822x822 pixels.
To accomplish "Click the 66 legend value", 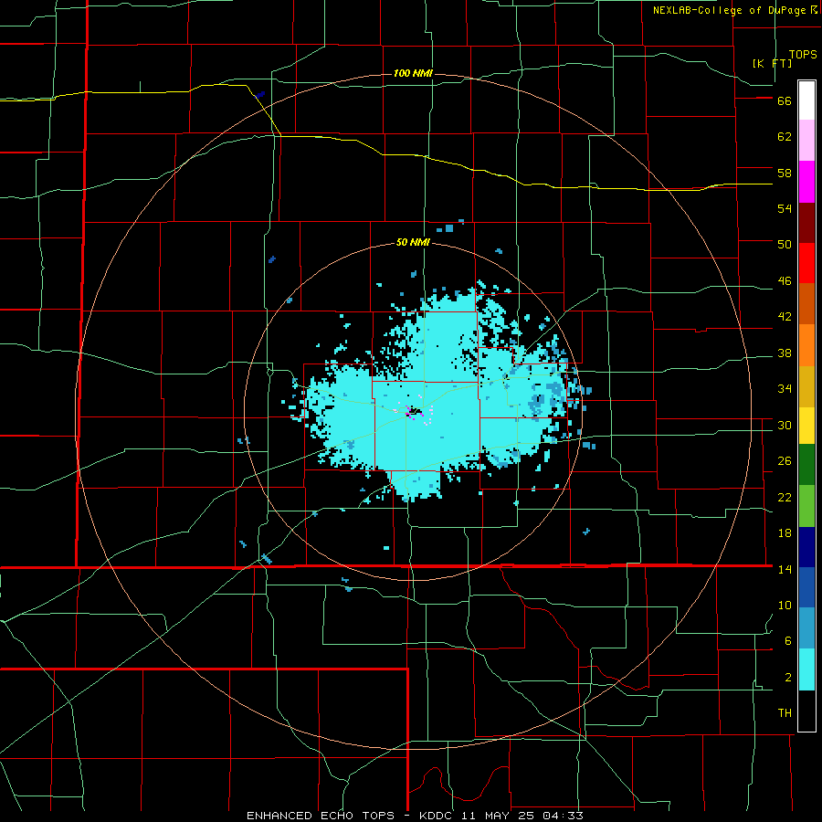I will pos(785,101).
